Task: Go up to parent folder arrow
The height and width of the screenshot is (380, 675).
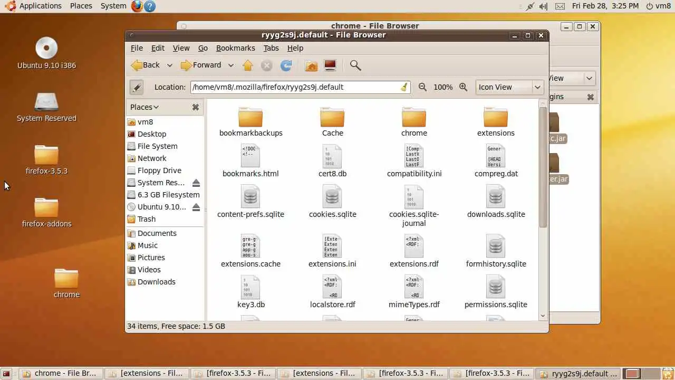Action: pos(248,65)
